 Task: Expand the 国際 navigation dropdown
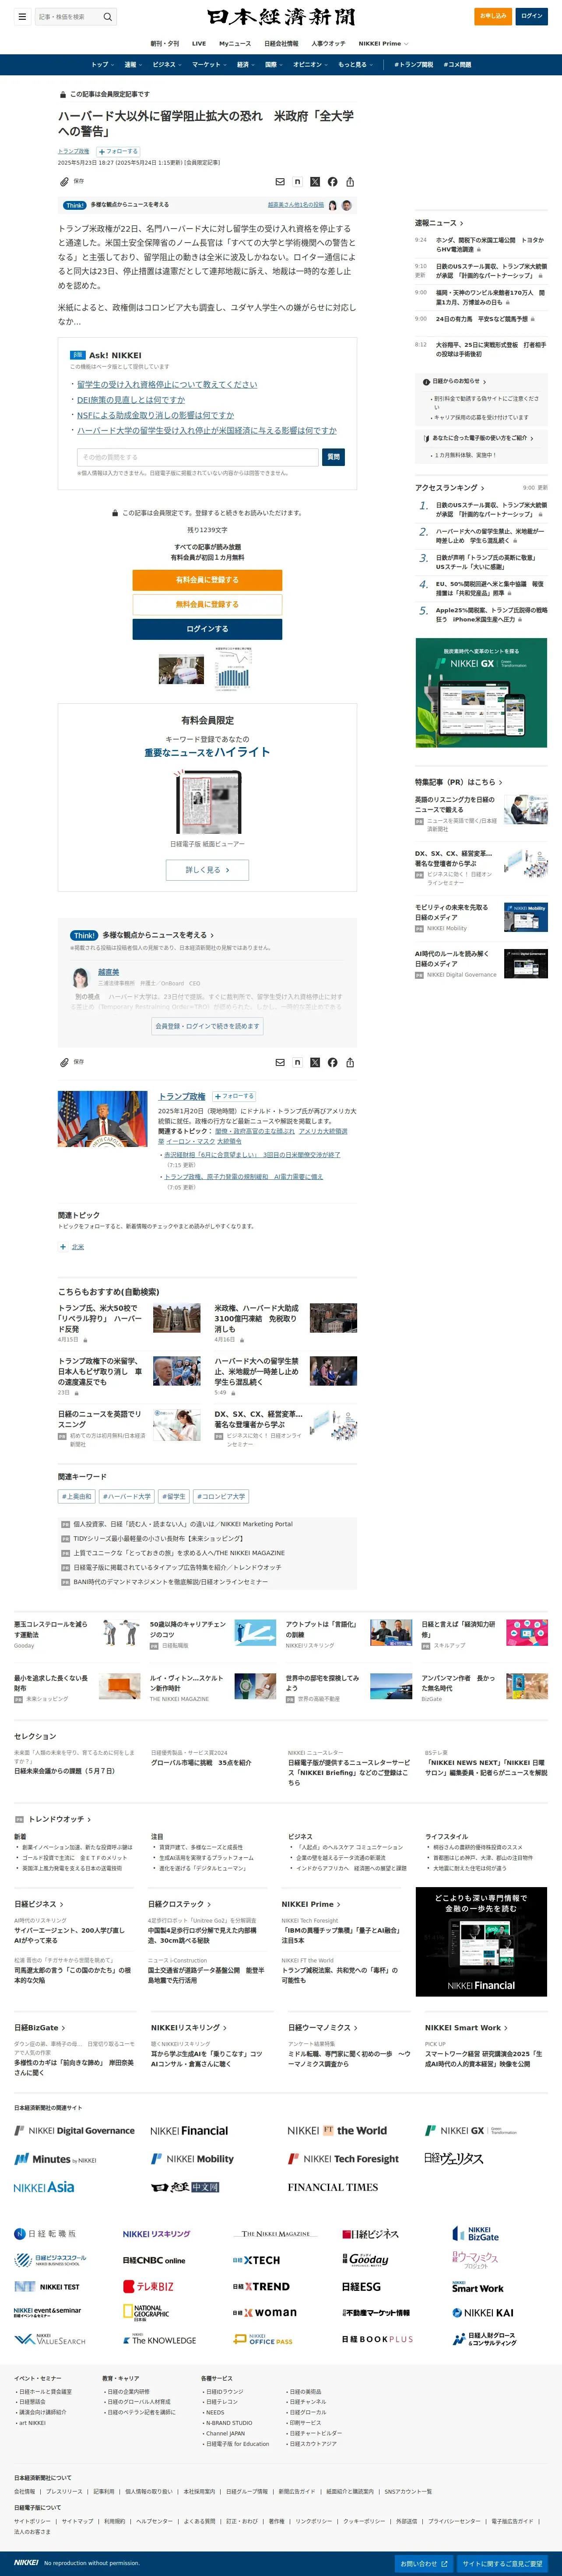(273, 64)
